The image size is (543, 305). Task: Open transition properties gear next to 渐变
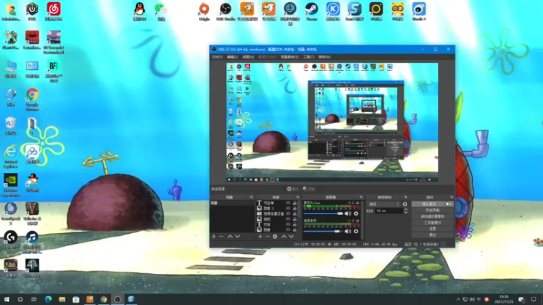tap(405, 205)
